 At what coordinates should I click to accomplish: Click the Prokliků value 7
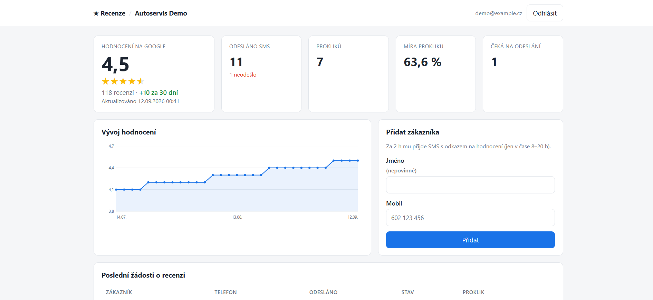pos(320,62)
